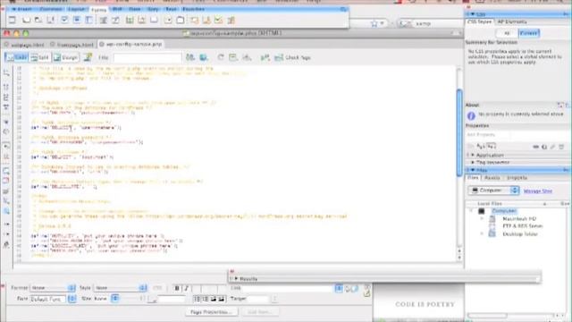This screenshot has width=572, height=322.
Task: Select the Data tab in Insert bar
Action: pos(135,9)
